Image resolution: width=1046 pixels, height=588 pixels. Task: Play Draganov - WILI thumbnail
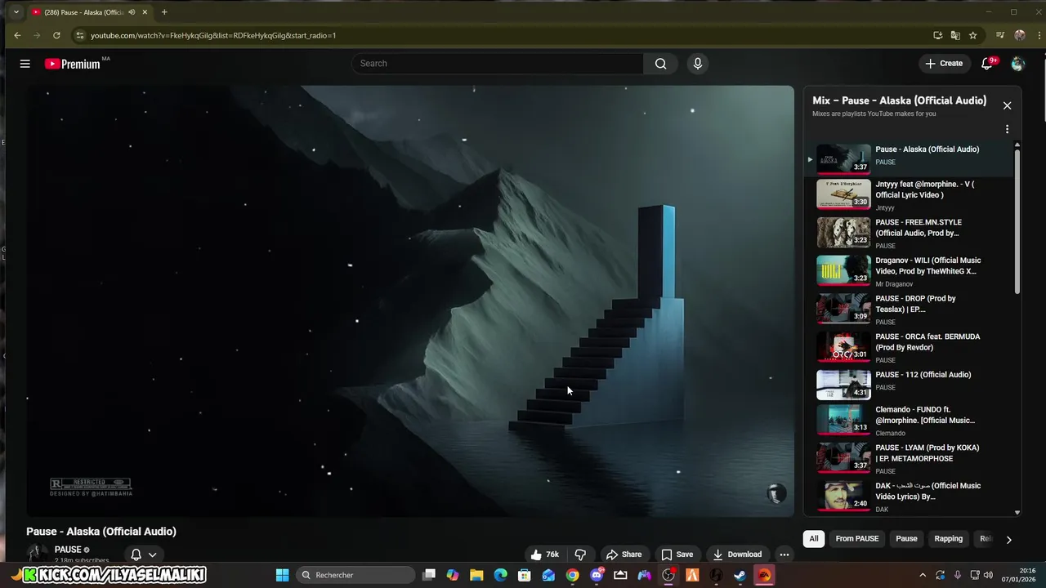(843, 270)
